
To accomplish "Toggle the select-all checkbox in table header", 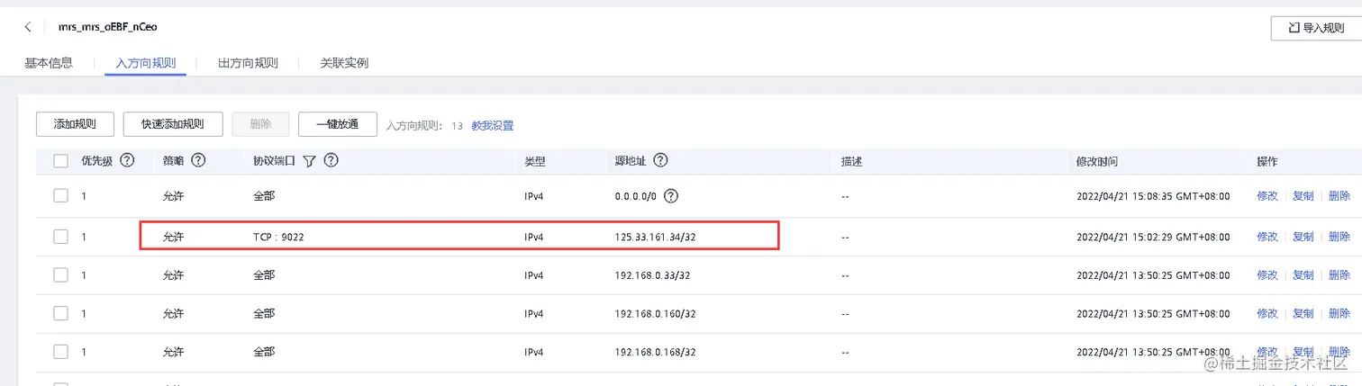I will pyautogui.click(x=61, y=161).
